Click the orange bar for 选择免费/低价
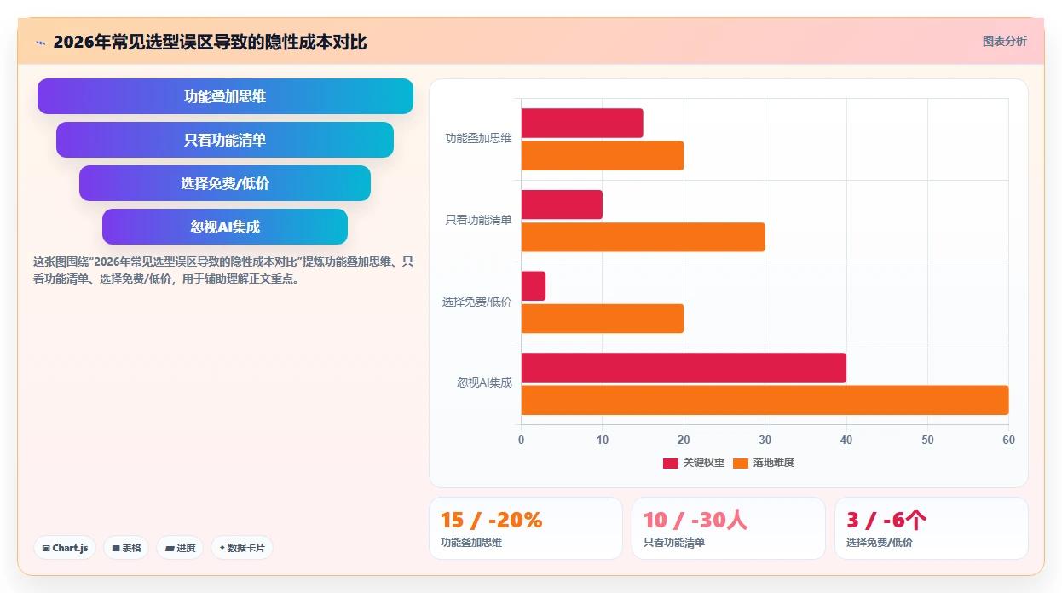Viewport: 1062px width, 593px height. tap(603, 319)
